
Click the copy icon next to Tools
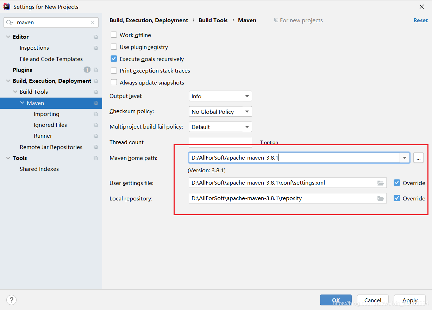click(x=95, y=158)
